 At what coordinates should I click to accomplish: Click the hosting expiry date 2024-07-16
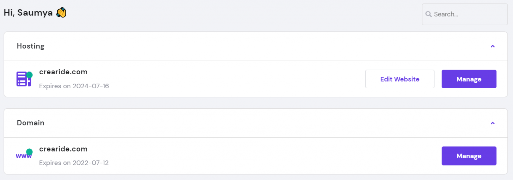[x=91, y=86]
